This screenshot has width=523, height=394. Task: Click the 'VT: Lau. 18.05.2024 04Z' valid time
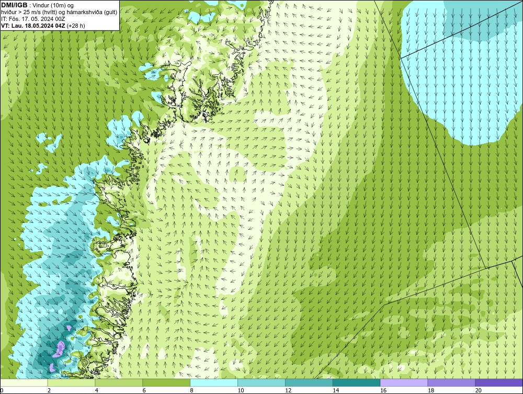pos(33,26)
